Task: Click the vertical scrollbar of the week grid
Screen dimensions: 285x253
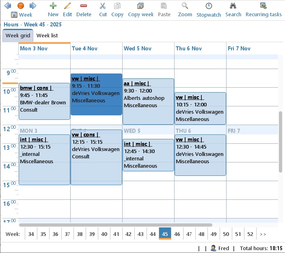Action: [x=281, y=142]
